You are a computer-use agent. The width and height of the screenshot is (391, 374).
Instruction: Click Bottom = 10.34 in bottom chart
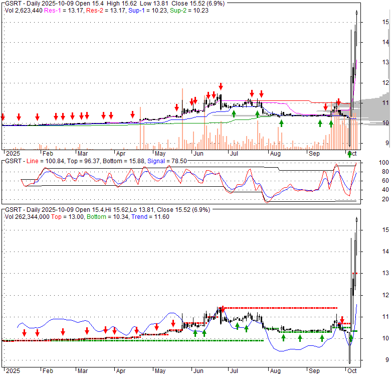coord(108,217)
